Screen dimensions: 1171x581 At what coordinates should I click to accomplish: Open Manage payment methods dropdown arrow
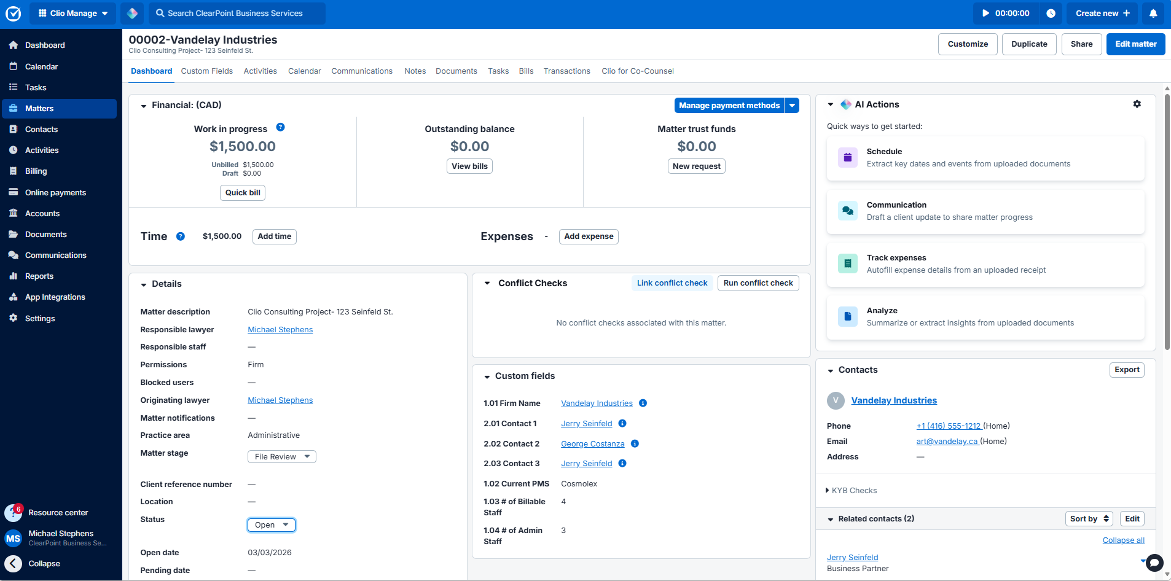click(x=793, y=106)
